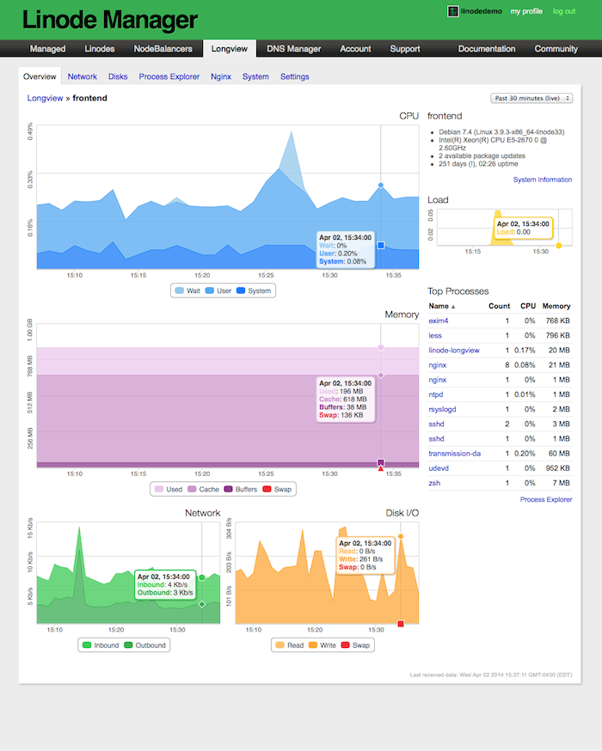
Task: Toggle the Cache series in Memory legend
Action: click(x=203, y=489)
